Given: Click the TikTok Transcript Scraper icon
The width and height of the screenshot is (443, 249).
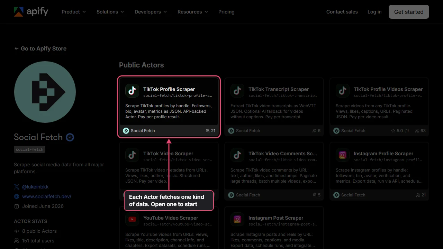Looking at the screenshot, I should (237, 91).
